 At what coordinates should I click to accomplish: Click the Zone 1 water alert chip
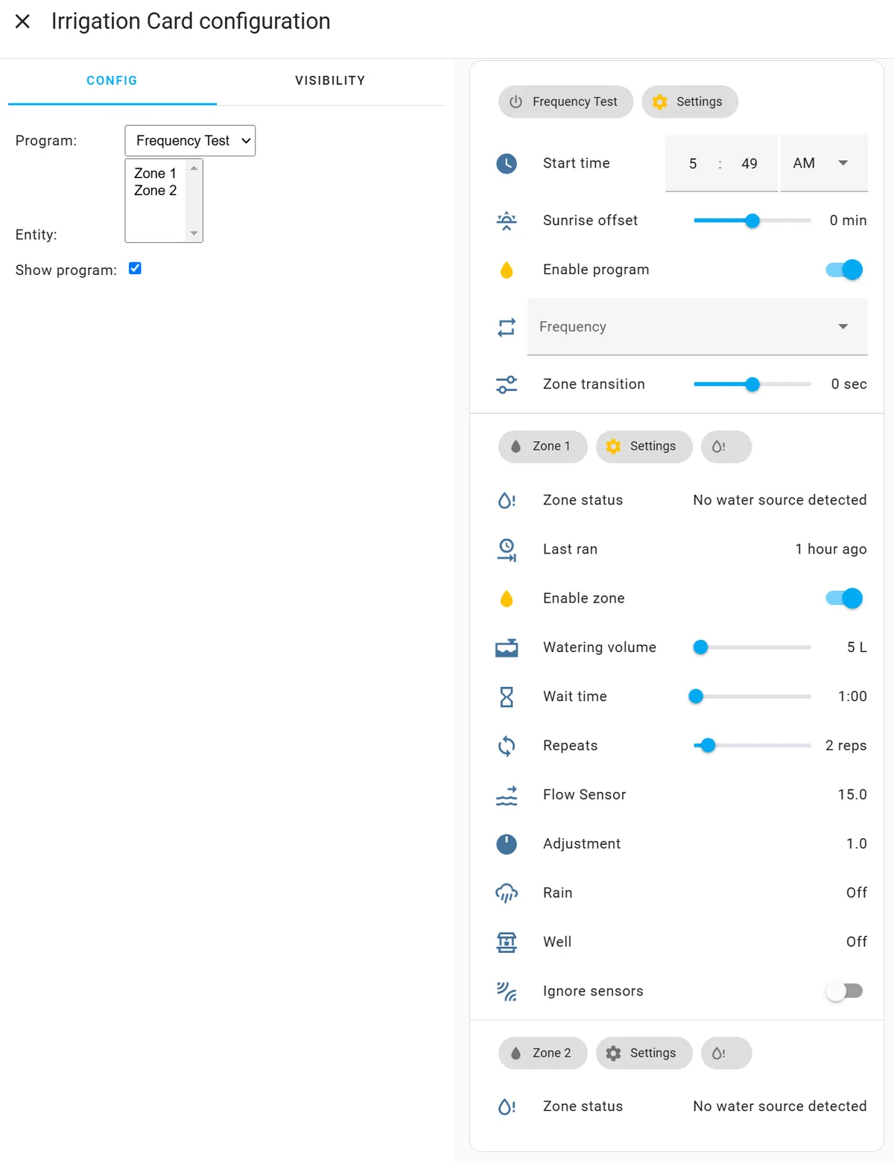[x=726, y=447]
